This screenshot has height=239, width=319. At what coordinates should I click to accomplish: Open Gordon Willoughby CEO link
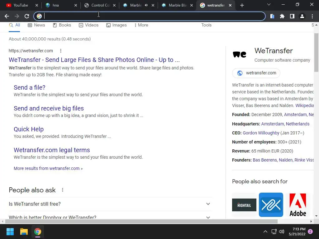click(x=261, y=133)
